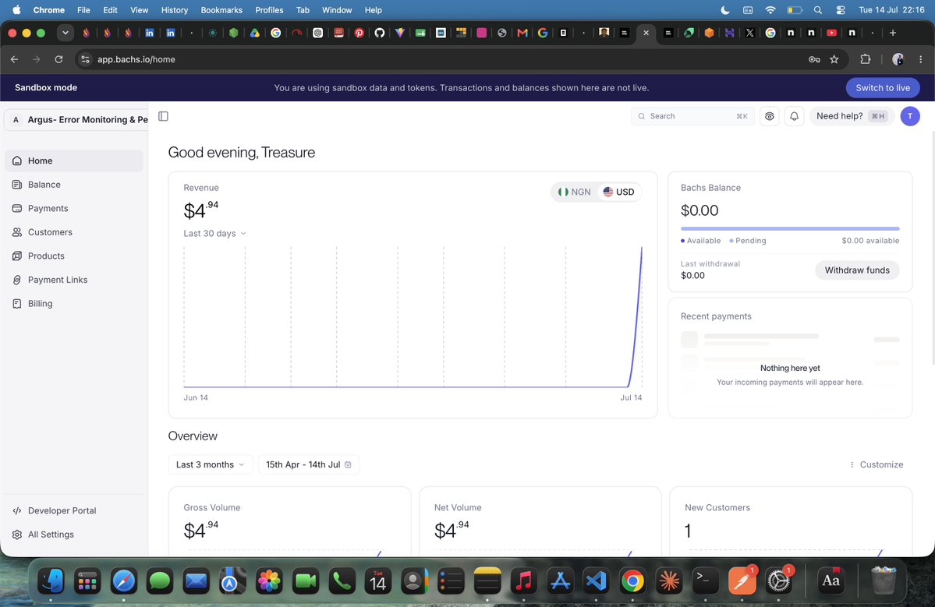Screen dimensions: 935x607
Task: Bookmark this page with the star icon
Action: (834, 59)
